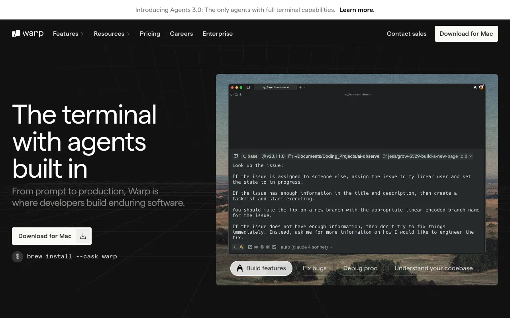The image size is (510, 318).
Task: Enable agent mode with the highlighted A toggle
Action: click(x=241, y=247)
